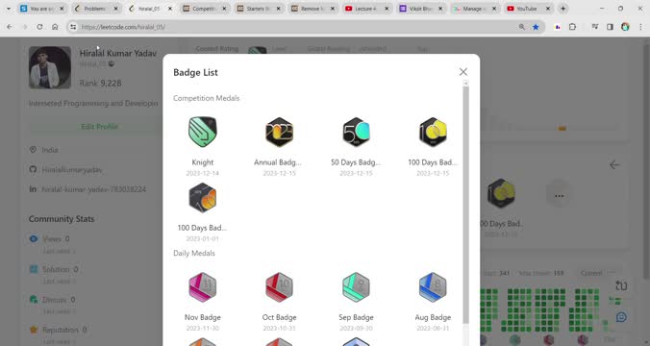The width and height of the screenshot is (650, 346).
Task: Click the zoom magnifier icon in address bar
Action: coord(521,27)
